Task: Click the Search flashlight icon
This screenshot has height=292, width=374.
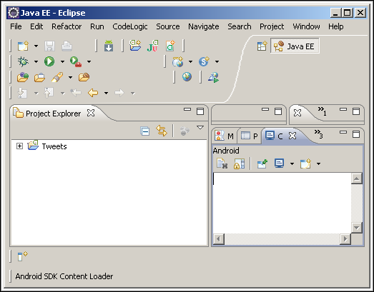Action: click(57, 77)
